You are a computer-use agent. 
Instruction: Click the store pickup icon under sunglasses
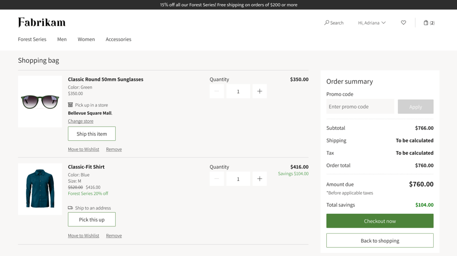70,105
